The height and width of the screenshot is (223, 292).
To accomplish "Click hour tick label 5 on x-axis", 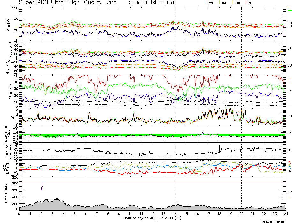I will coord(75,214).
